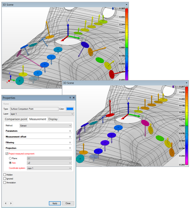
Task: Switch to the Display tab
Action: [x=53, y=119]
